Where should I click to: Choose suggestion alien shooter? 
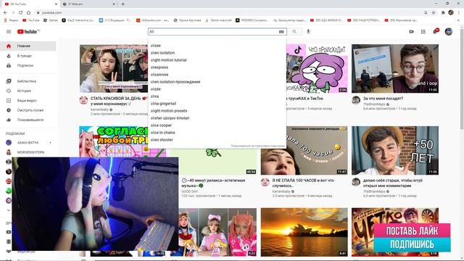click(217, 140)
